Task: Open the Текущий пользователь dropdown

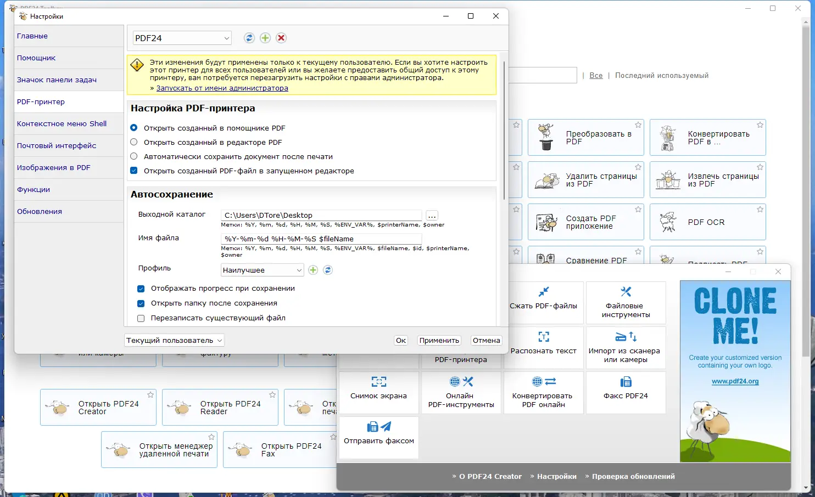Action: tap(174, 340)
